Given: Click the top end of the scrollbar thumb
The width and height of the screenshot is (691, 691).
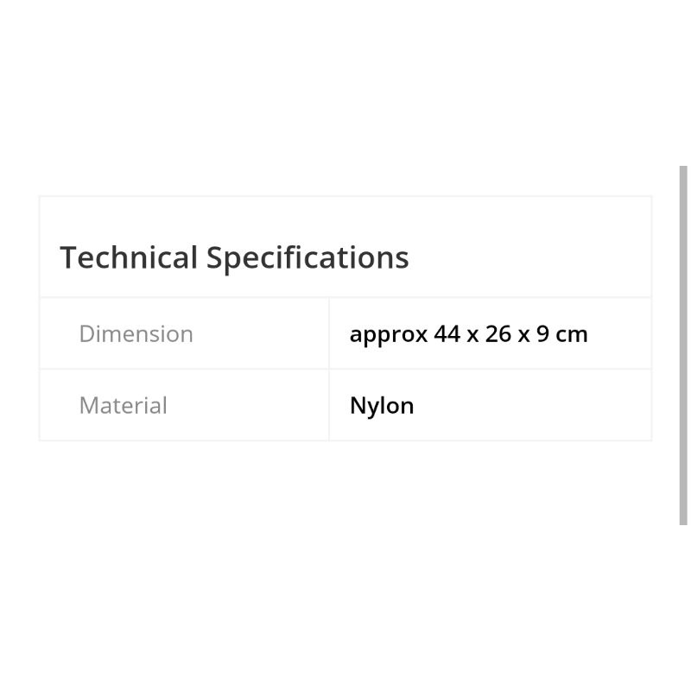Looking at the screenshot, I should pyautogui.click(x=683, y=171).
